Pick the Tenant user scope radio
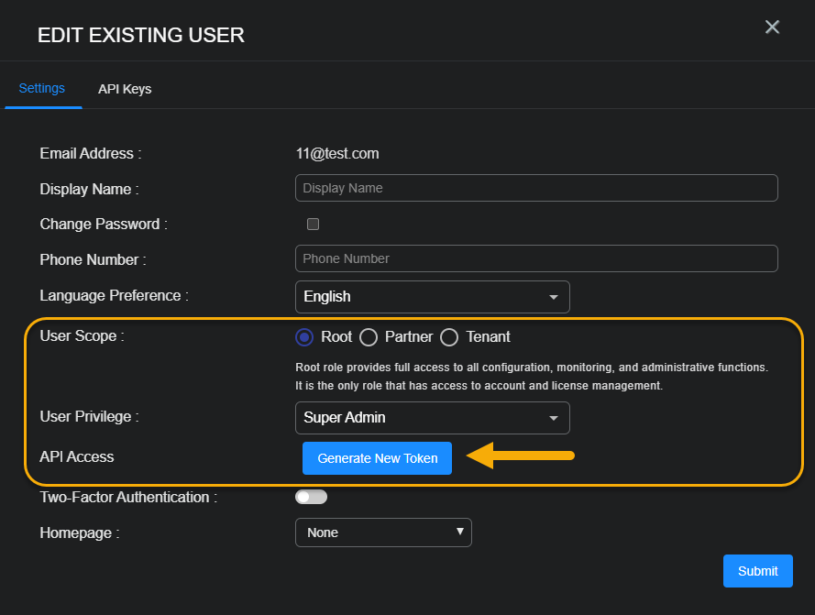 [449, 337]
